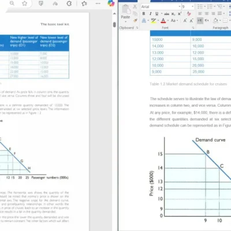Click the PDF viewer vertical scrollbar thumb
This screenshot has width=231, height=231.
(114, 25)
